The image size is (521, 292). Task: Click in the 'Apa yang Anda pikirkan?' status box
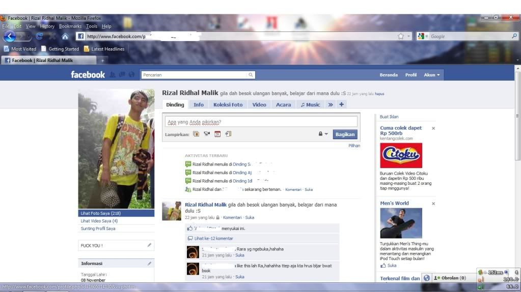click(x=261, y=122)
